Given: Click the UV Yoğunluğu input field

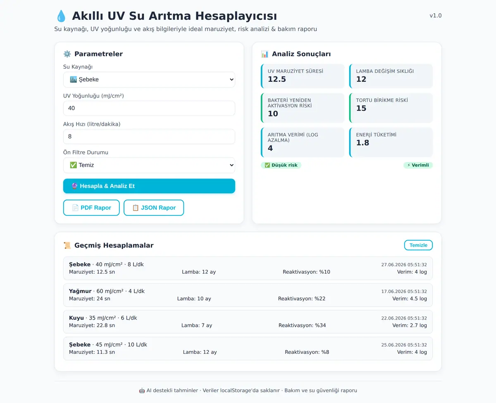Looking at the screenshot, I should (149, 108).
